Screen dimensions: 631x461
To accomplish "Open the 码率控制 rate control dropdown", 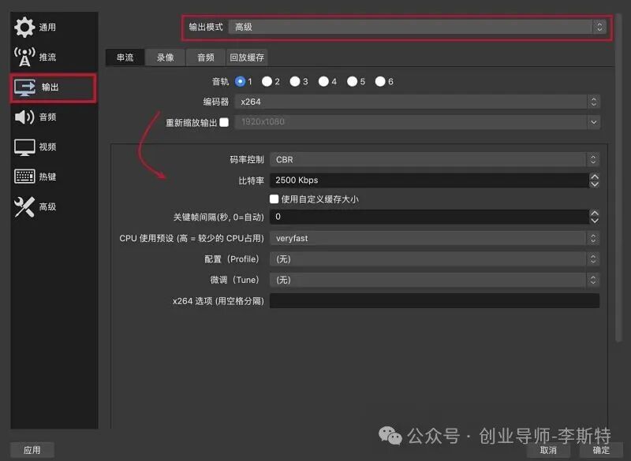I will click(x=432, y=159).
